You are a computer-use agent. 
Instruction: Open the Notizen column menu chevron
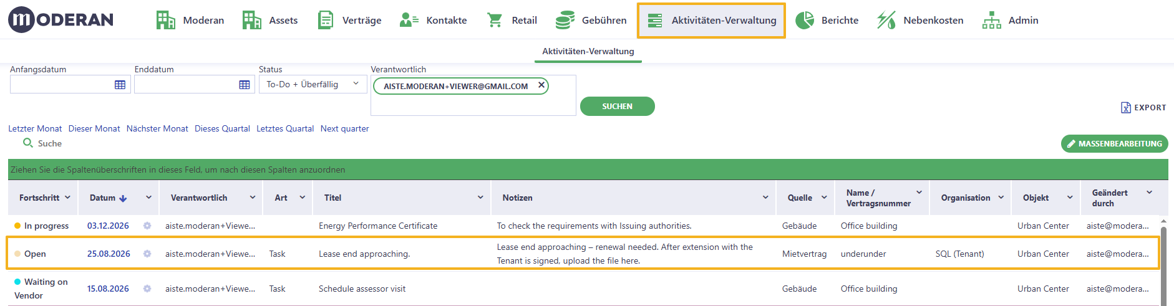[765, 198]
